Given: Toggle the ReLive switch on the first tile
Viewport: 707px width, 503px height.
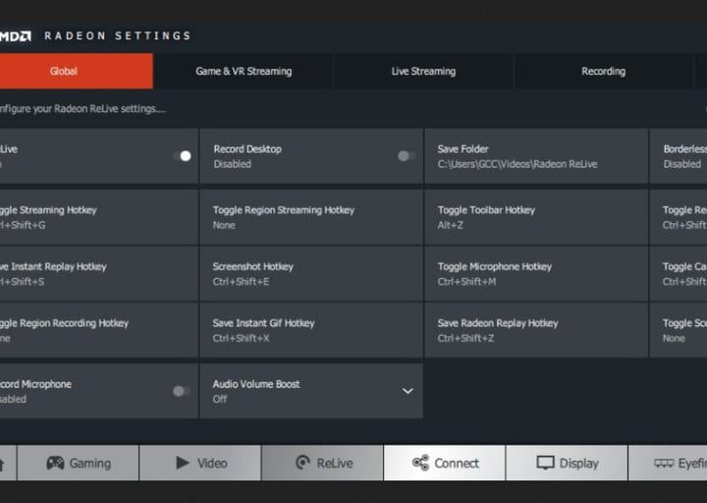Looking at the screenshot, I should (x=183, y=156).
